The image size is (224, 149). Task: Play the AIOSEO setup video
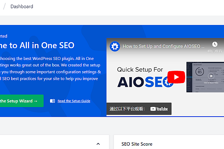point(176,77)
